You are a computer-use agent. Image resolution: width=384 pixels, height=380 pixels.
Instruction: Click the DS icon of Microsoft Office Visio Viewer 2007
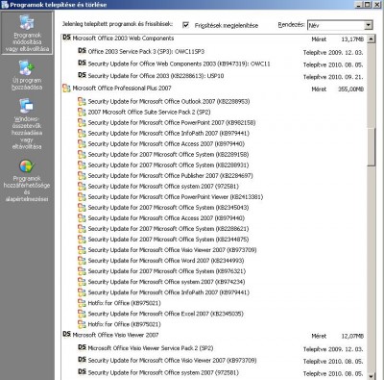[x=66, y=334]
